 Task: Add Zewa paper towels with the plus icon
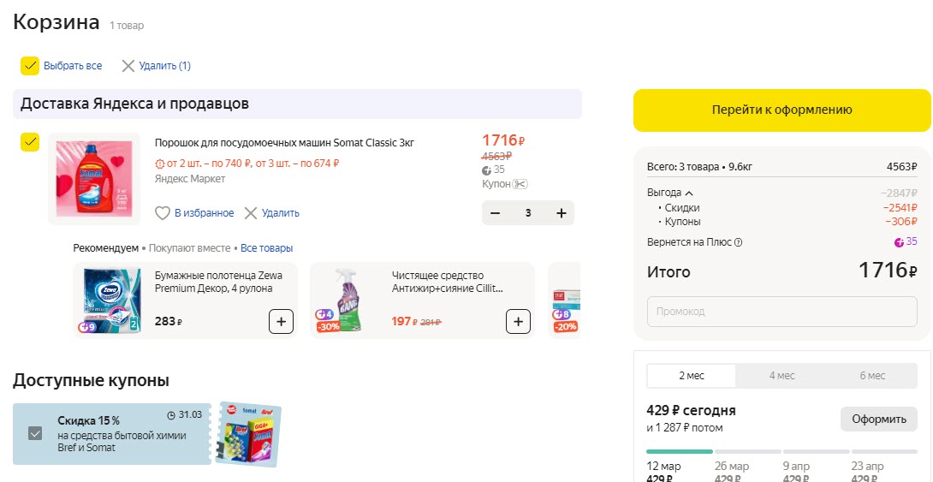pos(282,322)
